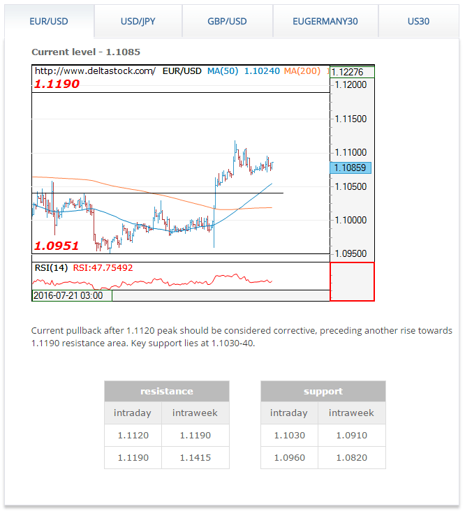
Task: Switch to the US30 tab
Action: click(x=418, y=22)
